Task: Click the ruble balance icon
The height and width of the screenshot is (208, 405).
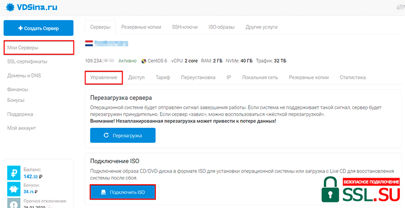Action: (14, 173)
